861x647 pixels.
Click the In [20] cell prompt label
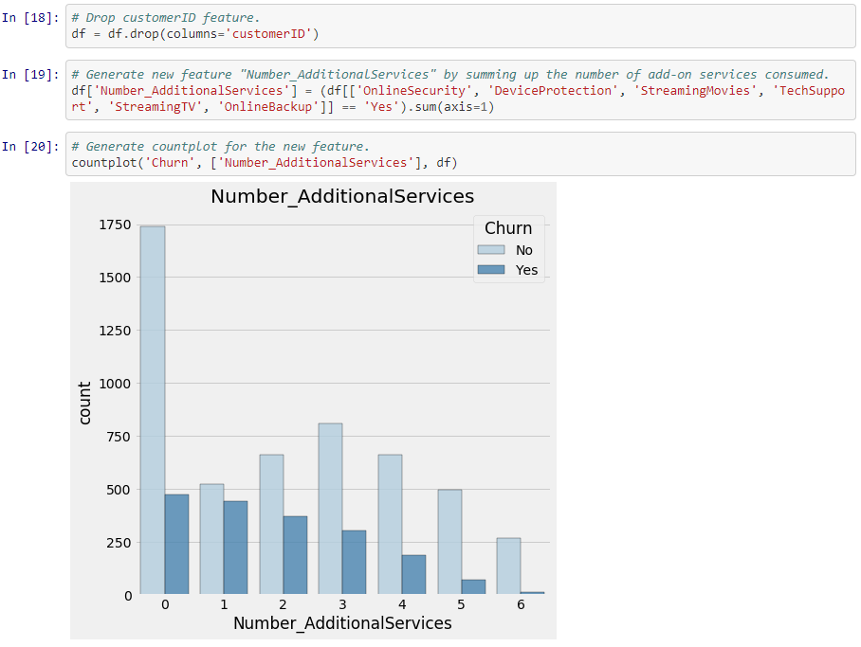(30, 147)
